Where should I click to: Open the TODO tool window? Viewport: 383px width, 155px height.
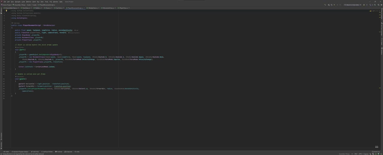click(x=6, y=152)
